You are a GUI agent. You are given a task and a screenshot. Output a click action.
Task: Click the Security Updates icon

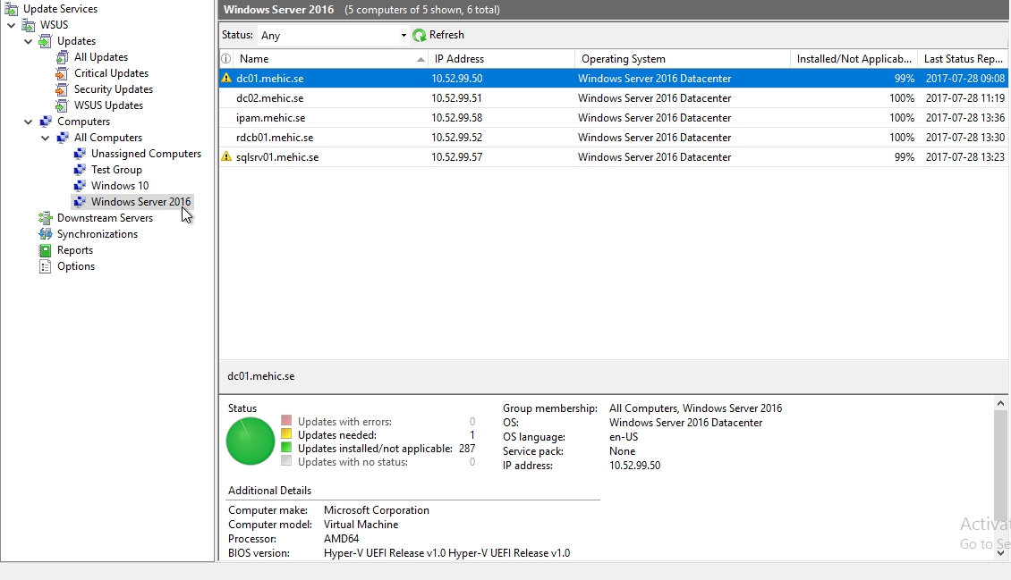click(62, 89)
